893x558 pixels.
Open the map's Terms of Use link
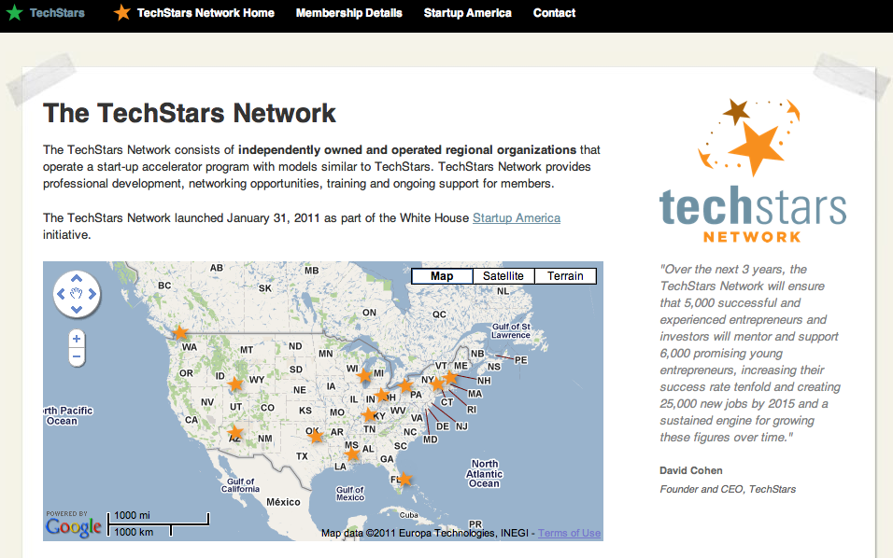coord(570,533)
